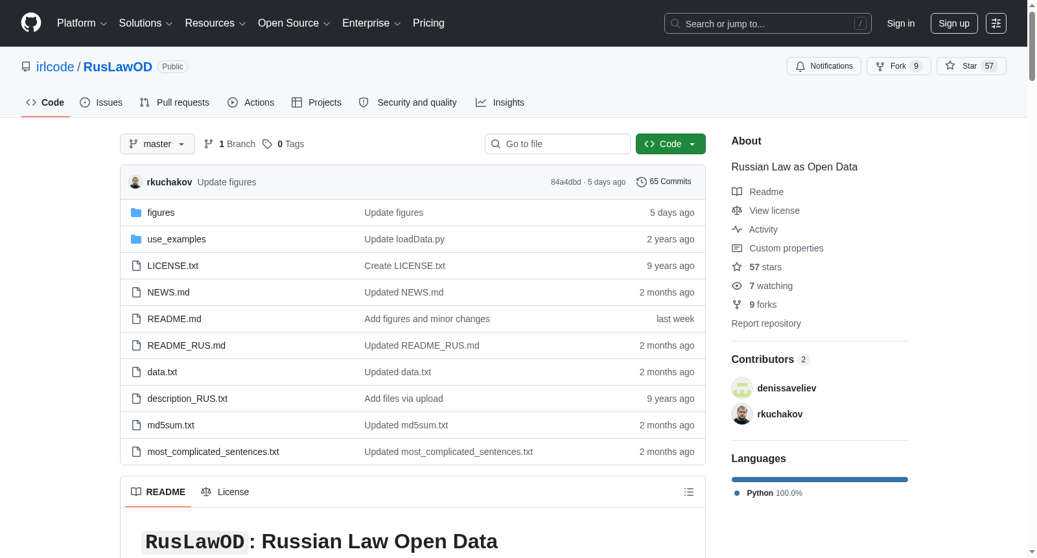Open the irlcode owner link
Screen dimensions: 1037x558
pos(55,67)
